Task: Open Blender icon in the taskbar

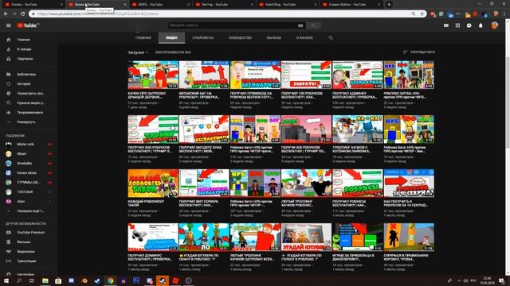Action: 84,280
